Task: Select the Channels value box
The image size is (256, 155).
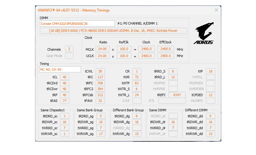Action: 69,49
